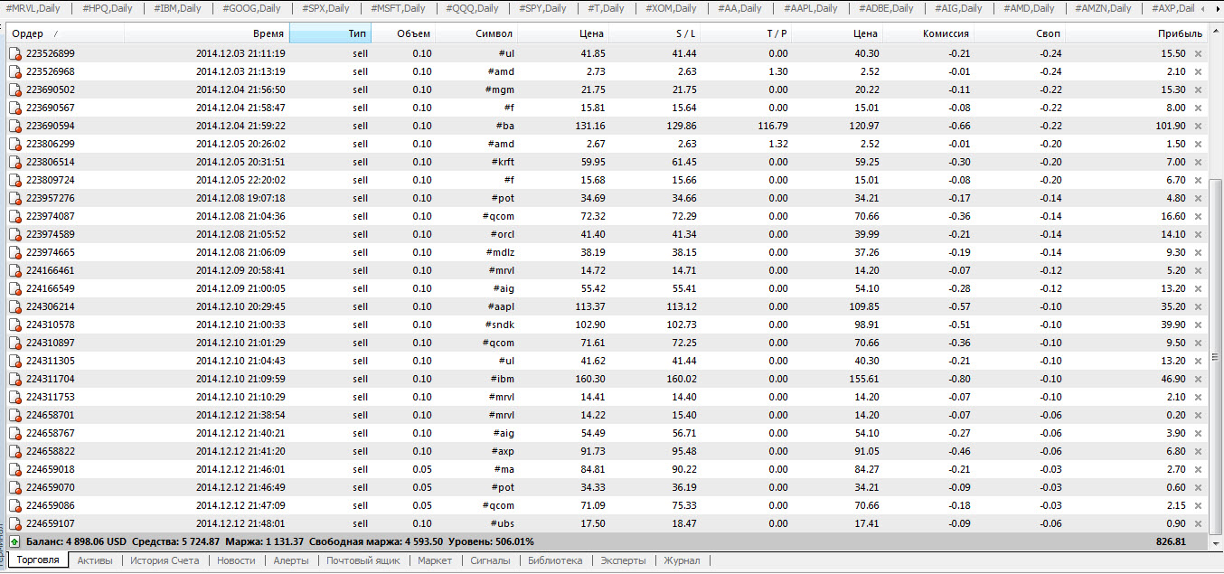Click the Баланс: 4 898.06 USD summary text
The width and height of the screenshot is (1224, 574).
pos(76,541)
